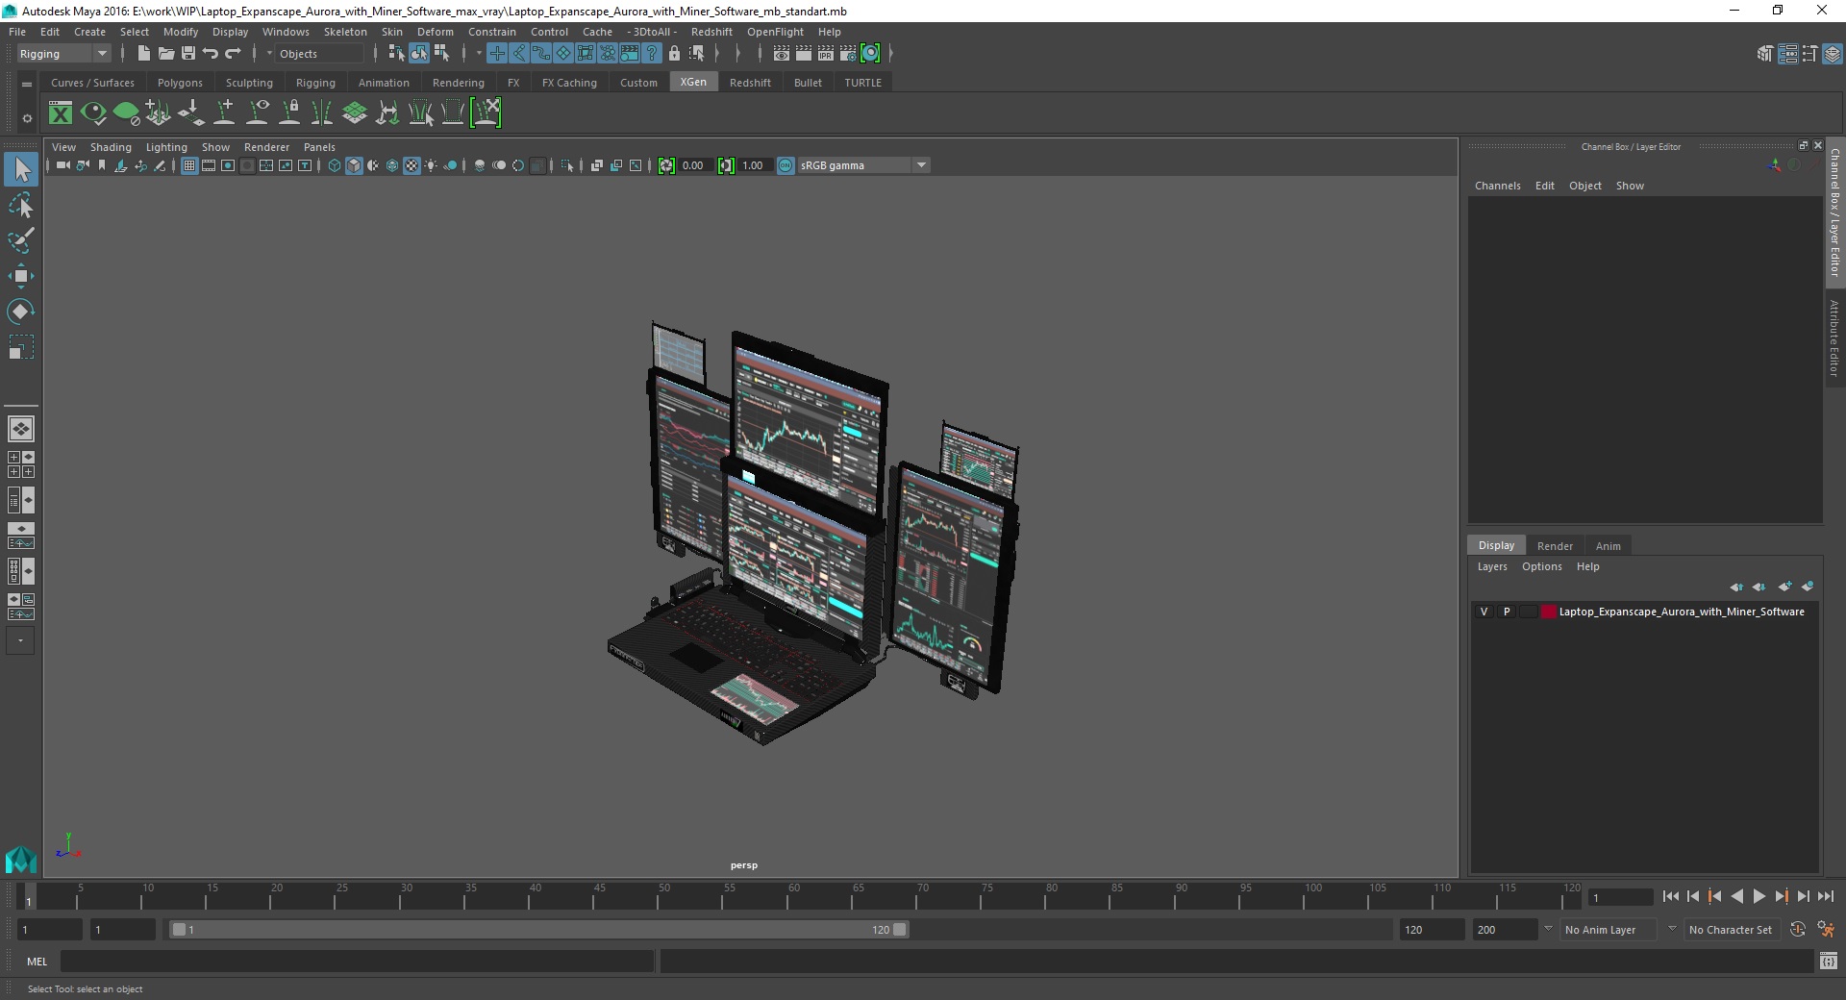Toggle textured display in viewport
1846x1000 pixels.
pyautogui.click(x=412, y=165)
